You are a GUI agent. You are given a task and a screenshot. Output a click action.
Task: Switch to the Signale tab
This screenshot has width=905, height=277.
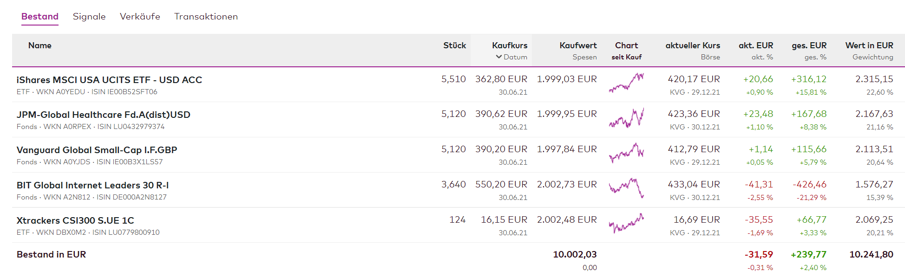[x=89, y=17]
